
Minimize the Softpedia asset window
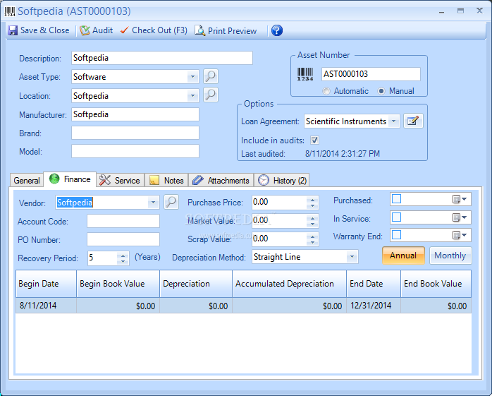coord(442,11)
